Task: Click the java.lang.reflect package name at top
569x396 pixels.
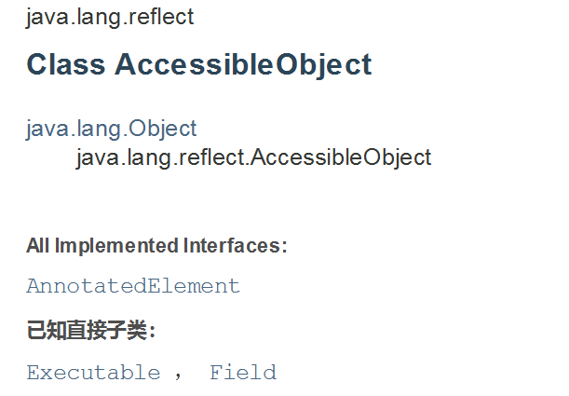Action: tap(110, 17)
